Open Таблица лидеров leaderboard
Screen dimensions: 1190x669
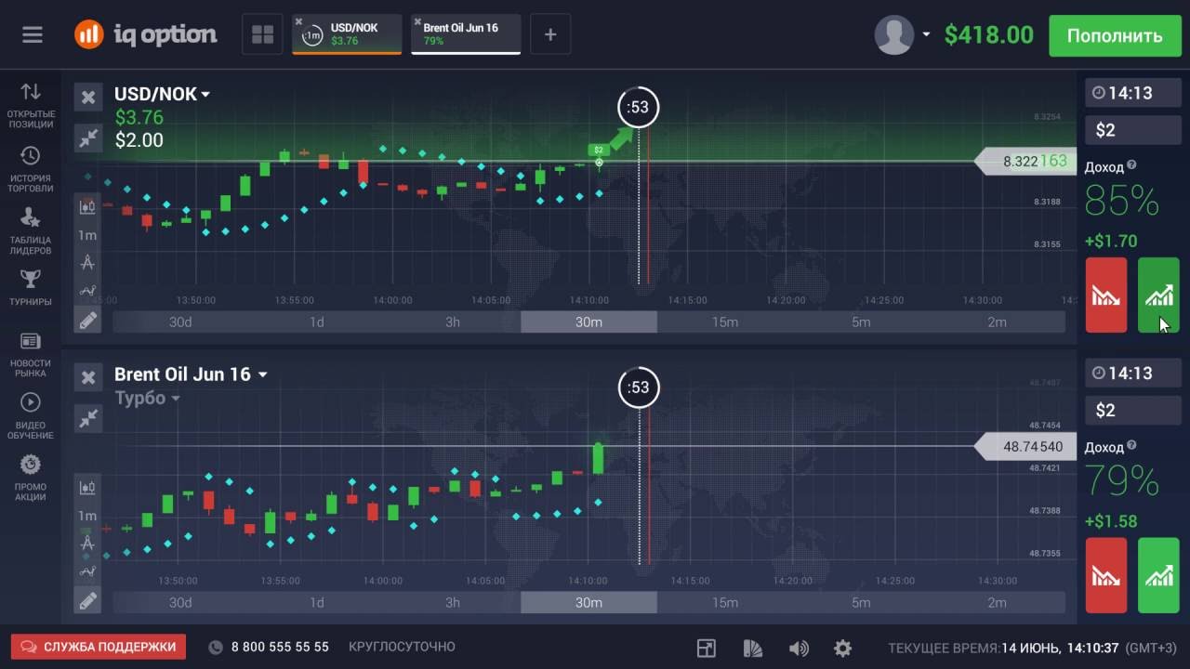click(x=31, y=230)
